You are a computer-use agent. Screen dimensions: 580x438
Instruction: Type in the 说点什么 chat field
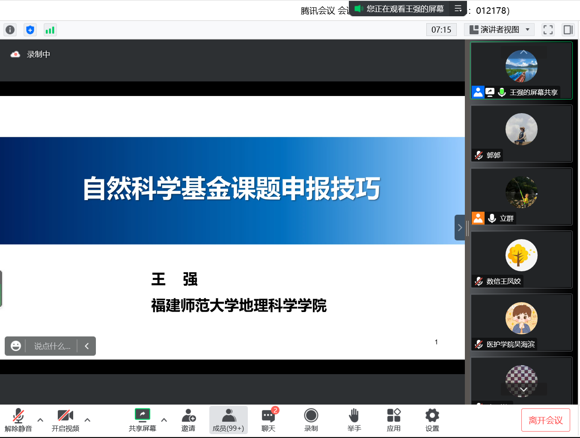[52, 346]
